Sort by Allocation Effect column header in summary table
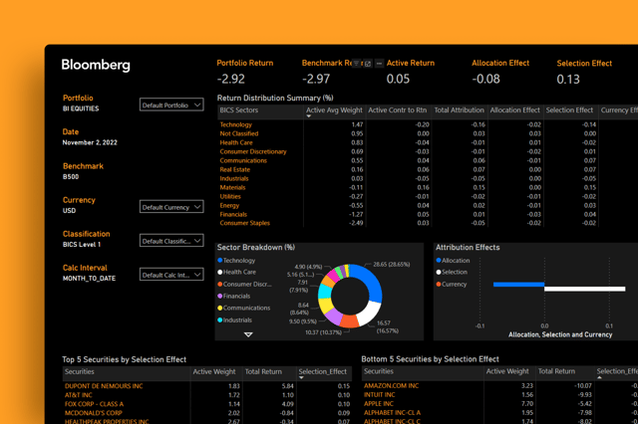Image resolution: width=638 pixels, height=424 pixels. point(514,110)
